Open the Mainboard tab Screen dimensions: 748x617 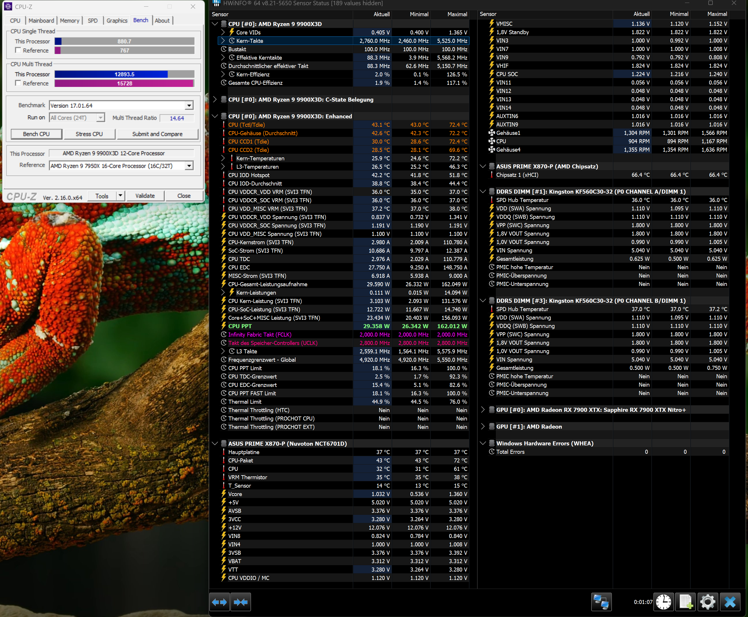point(41,21)
